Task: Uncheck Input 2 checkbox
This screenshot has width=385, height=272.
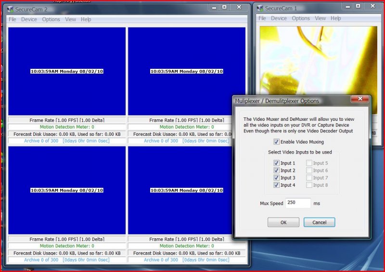Action: pos(276,170)
